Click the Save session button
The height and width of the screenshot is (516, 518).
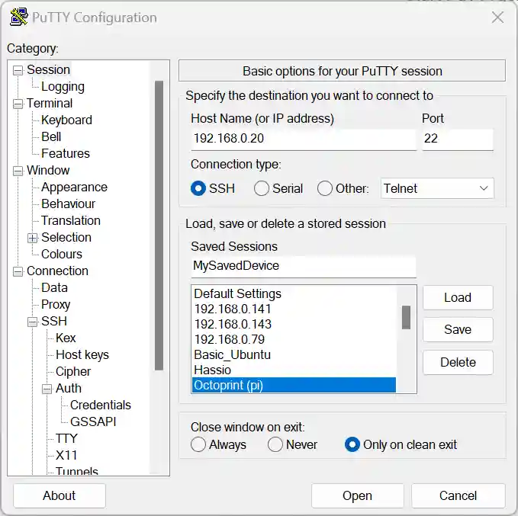point(458,329)
